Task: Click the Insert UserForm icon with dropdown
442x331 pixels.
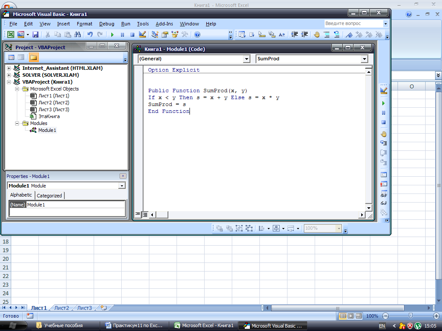Action: pos(22,34)
